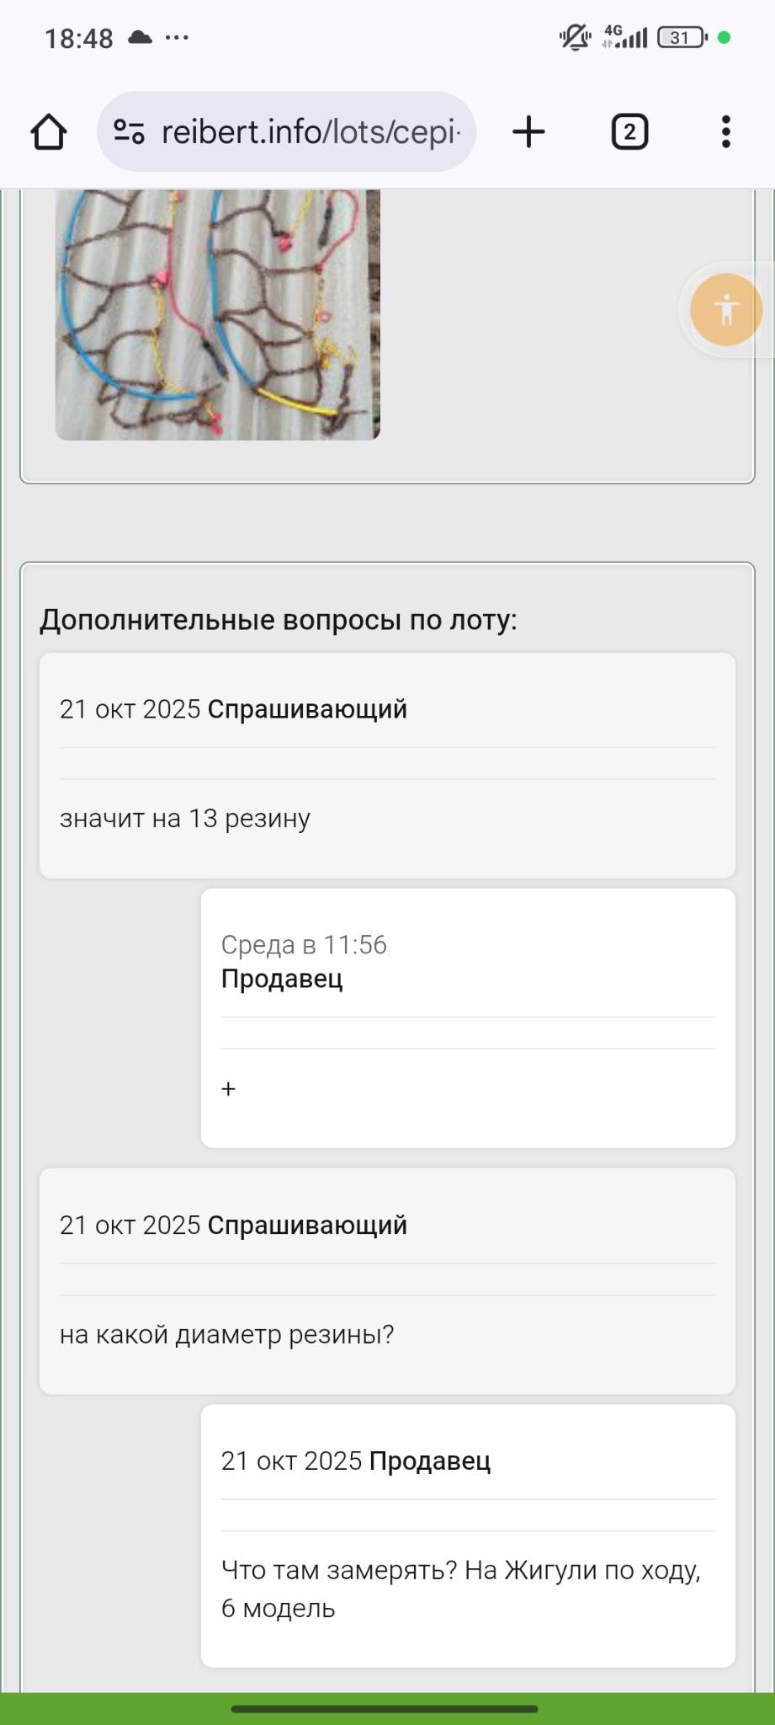Tap the question "значит на 13 резину"
Viewport: 775px width, 1725px height.
[185, 819]
